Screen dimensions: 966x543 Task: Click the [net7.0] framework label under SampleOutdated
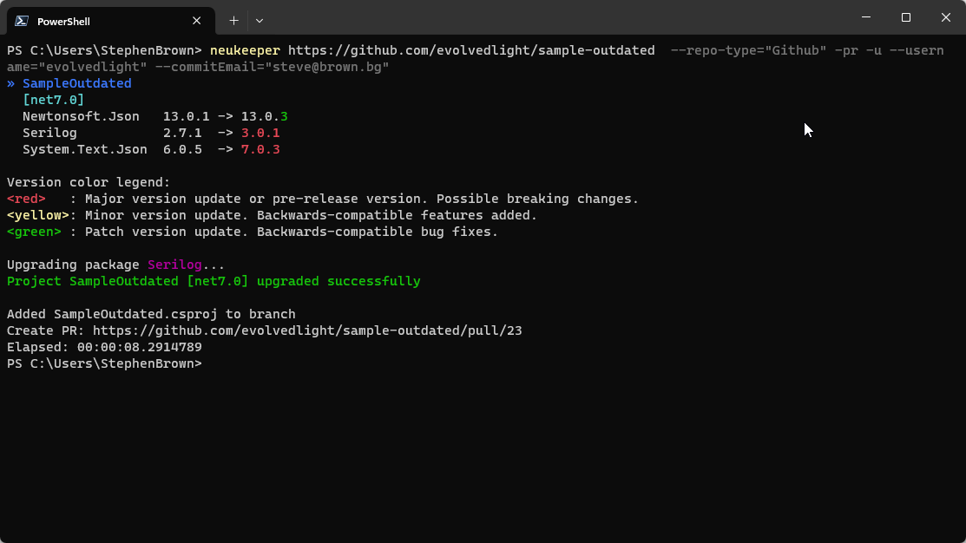tap(54, 100)
